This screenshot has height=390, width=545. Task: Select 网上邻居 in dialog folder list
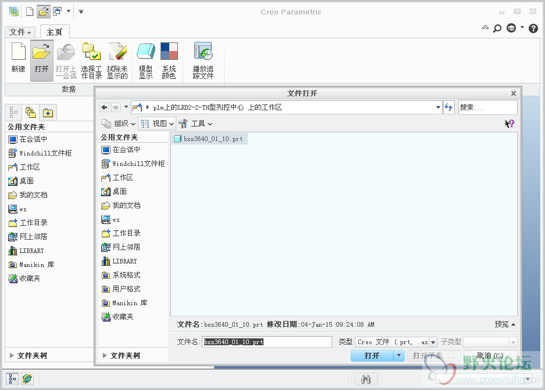(121, 247)
